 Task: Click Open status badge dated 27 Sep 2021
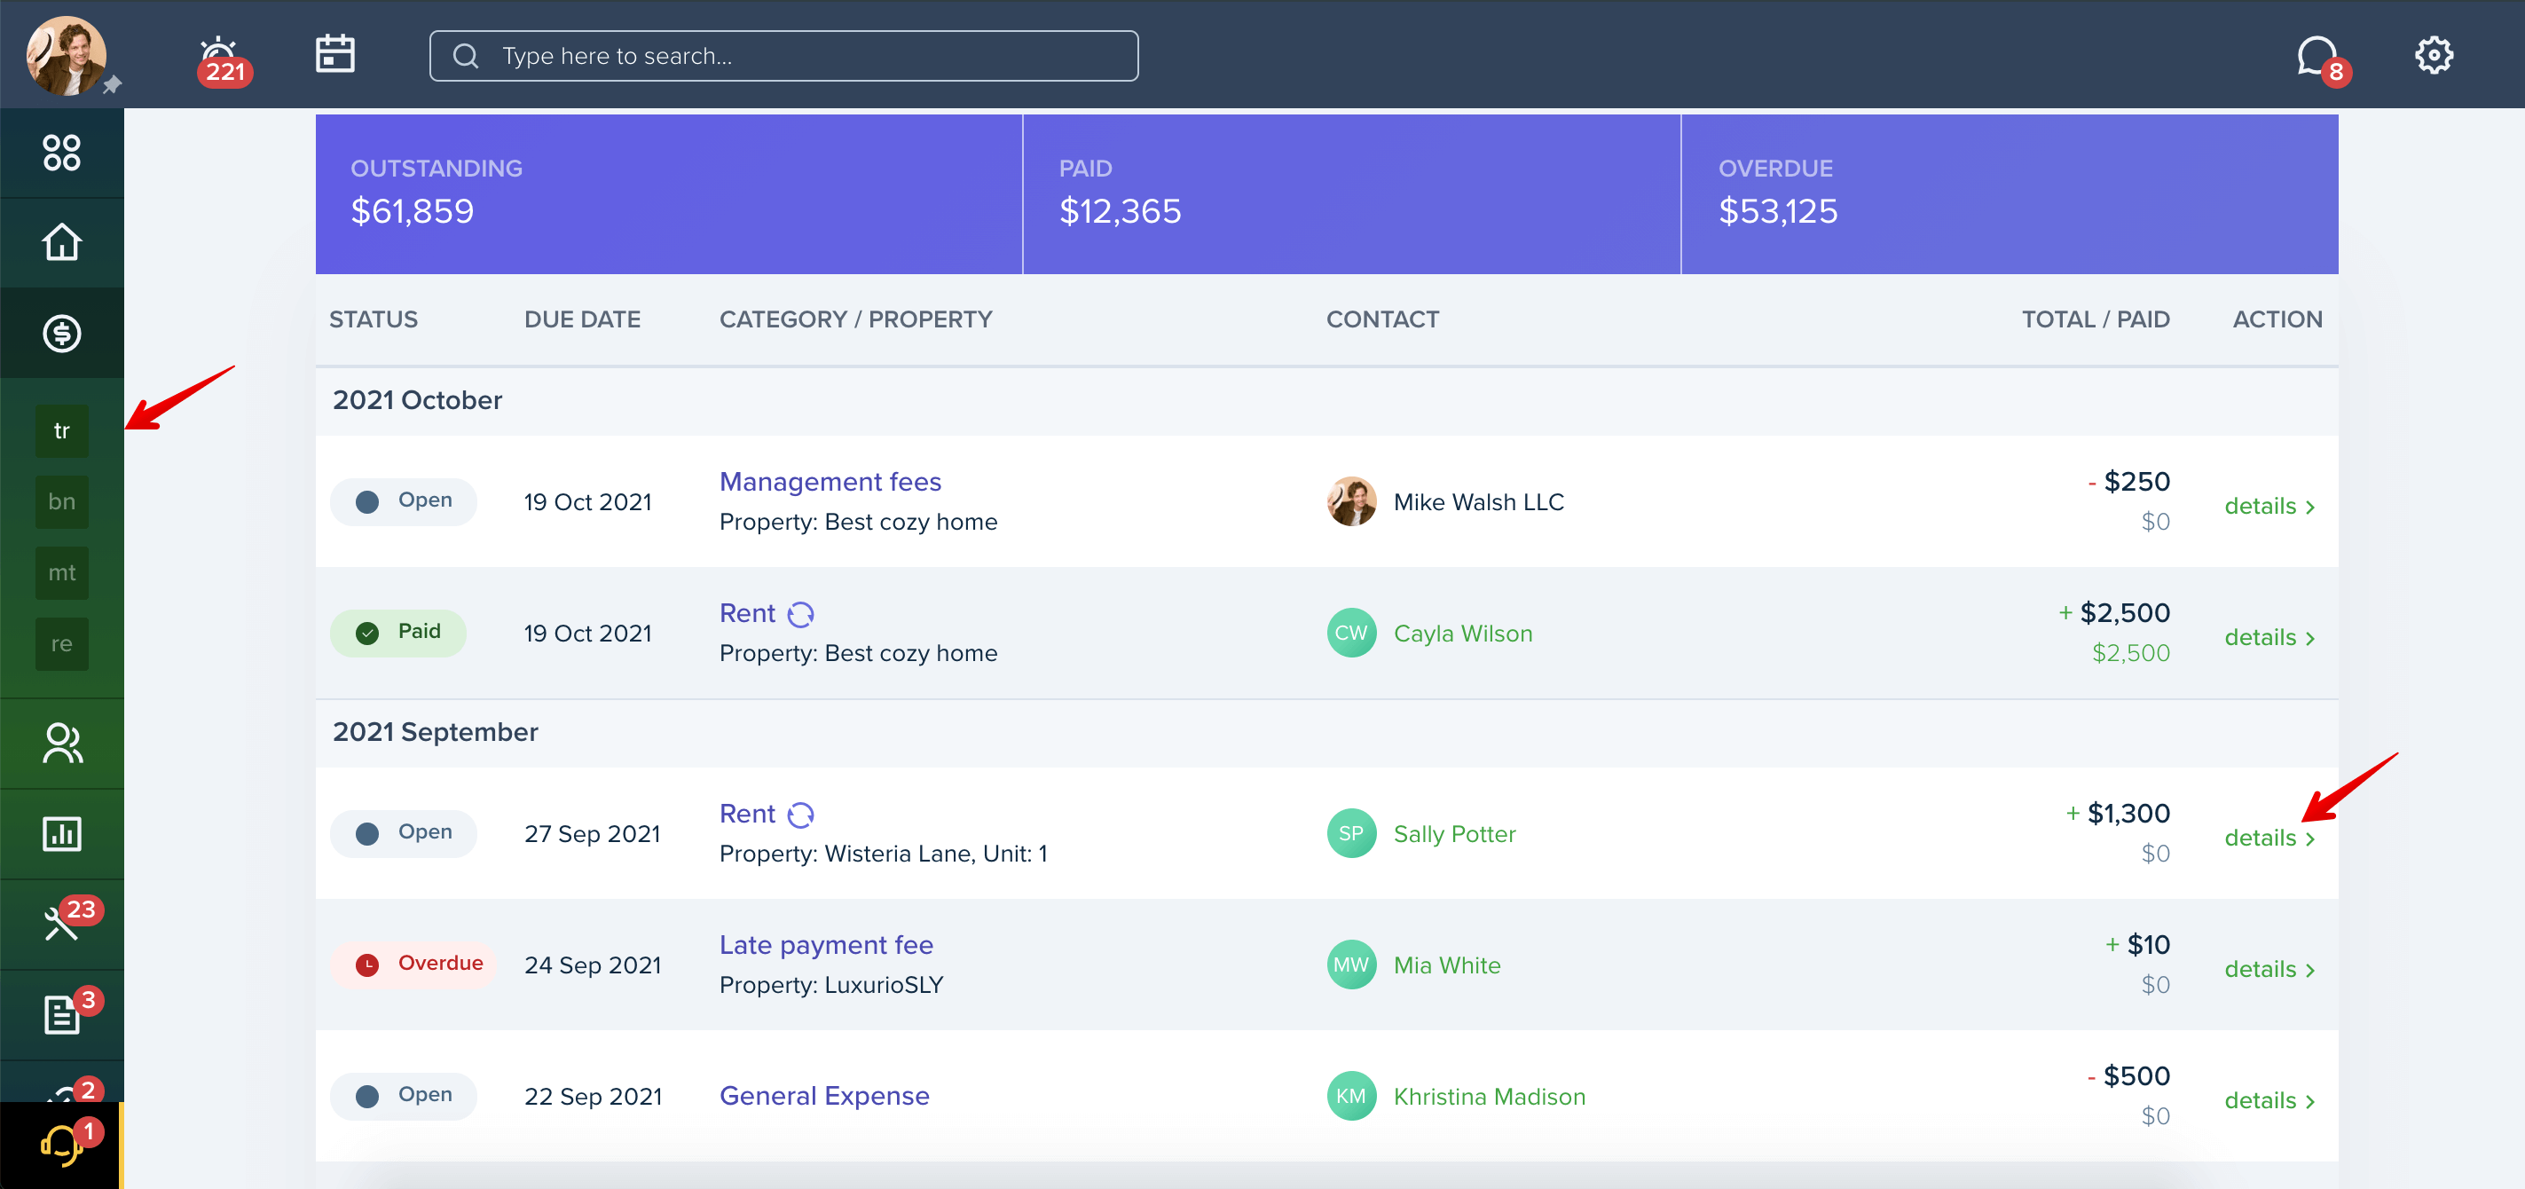point(404,833)
